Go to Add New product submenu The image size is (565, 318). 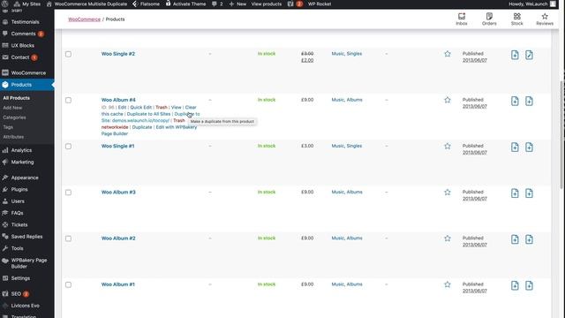click(12, 108)
